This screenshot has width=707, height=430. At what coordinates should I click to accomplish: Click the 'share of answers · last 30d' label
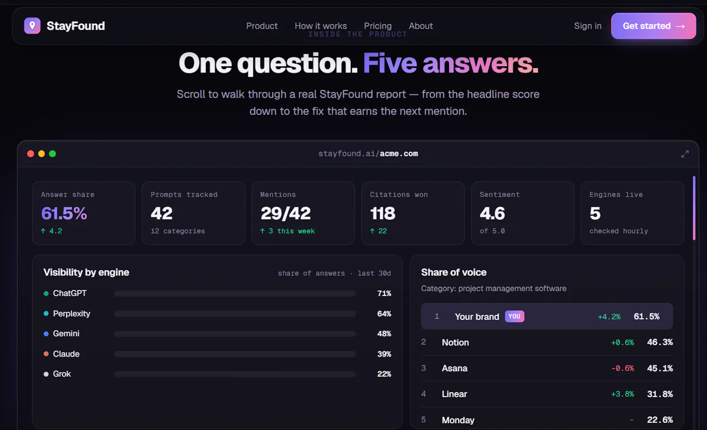click(x=334, y=274)
